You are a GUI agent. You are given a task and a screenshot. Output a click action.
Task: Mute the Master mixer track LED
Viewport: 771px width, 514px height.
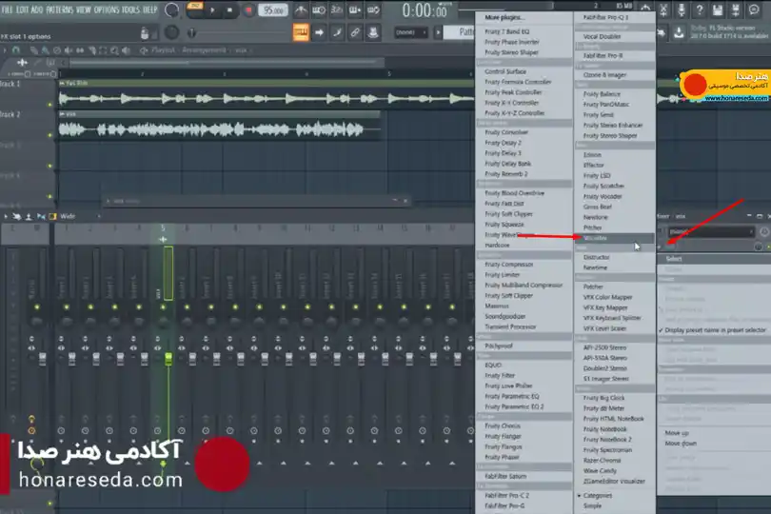tap(37, 306)
